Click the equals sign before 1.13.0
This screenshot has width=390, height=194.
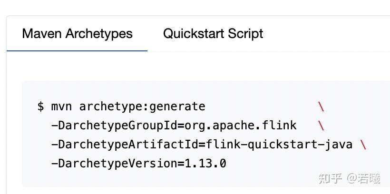[x=181, y=164]
